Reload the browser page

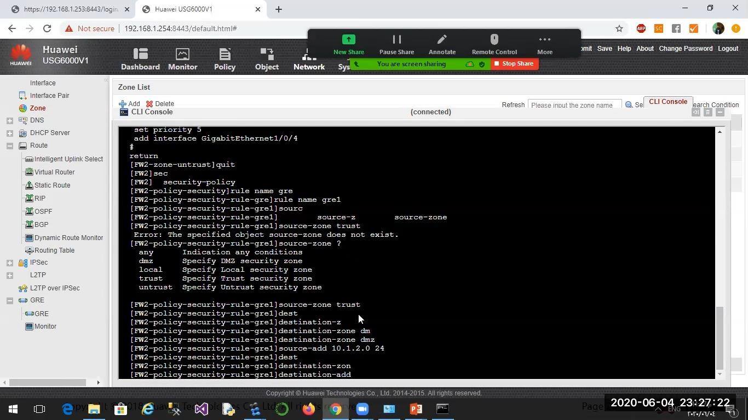[47, 28]
